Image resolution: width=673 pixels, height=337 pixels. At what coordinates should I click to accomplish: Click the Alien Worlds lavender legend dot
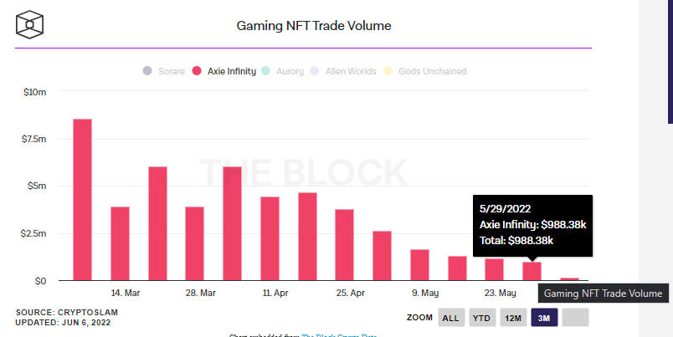point(314,71)
